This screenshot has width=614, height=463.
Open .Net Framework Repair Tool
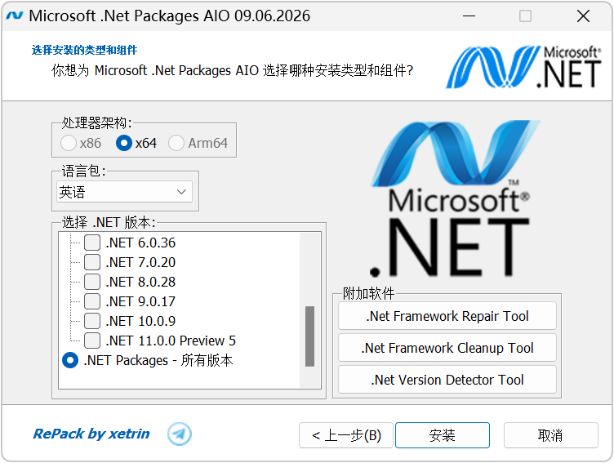[x=447, y=316]
